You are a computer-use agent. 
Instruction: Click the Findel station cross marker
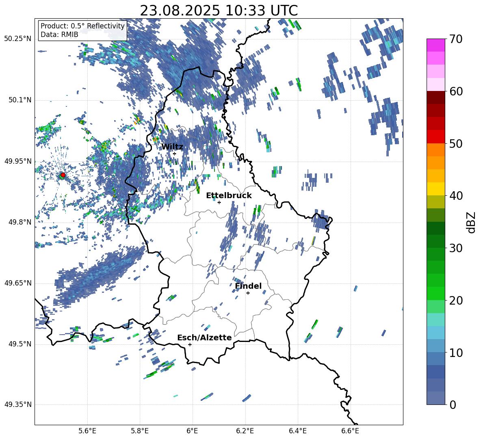tap(248, 293)
